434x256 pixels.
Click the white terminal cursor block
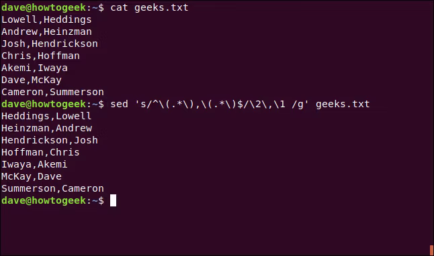point(113,200)
